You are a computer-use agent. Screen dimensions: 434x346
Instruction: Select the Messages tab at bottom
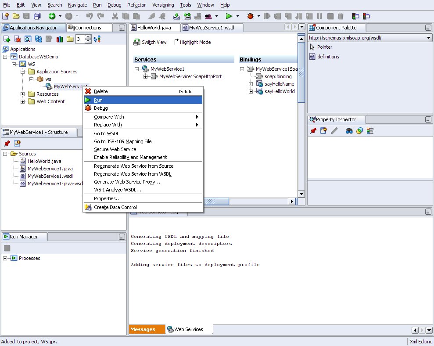coord(147,329)
